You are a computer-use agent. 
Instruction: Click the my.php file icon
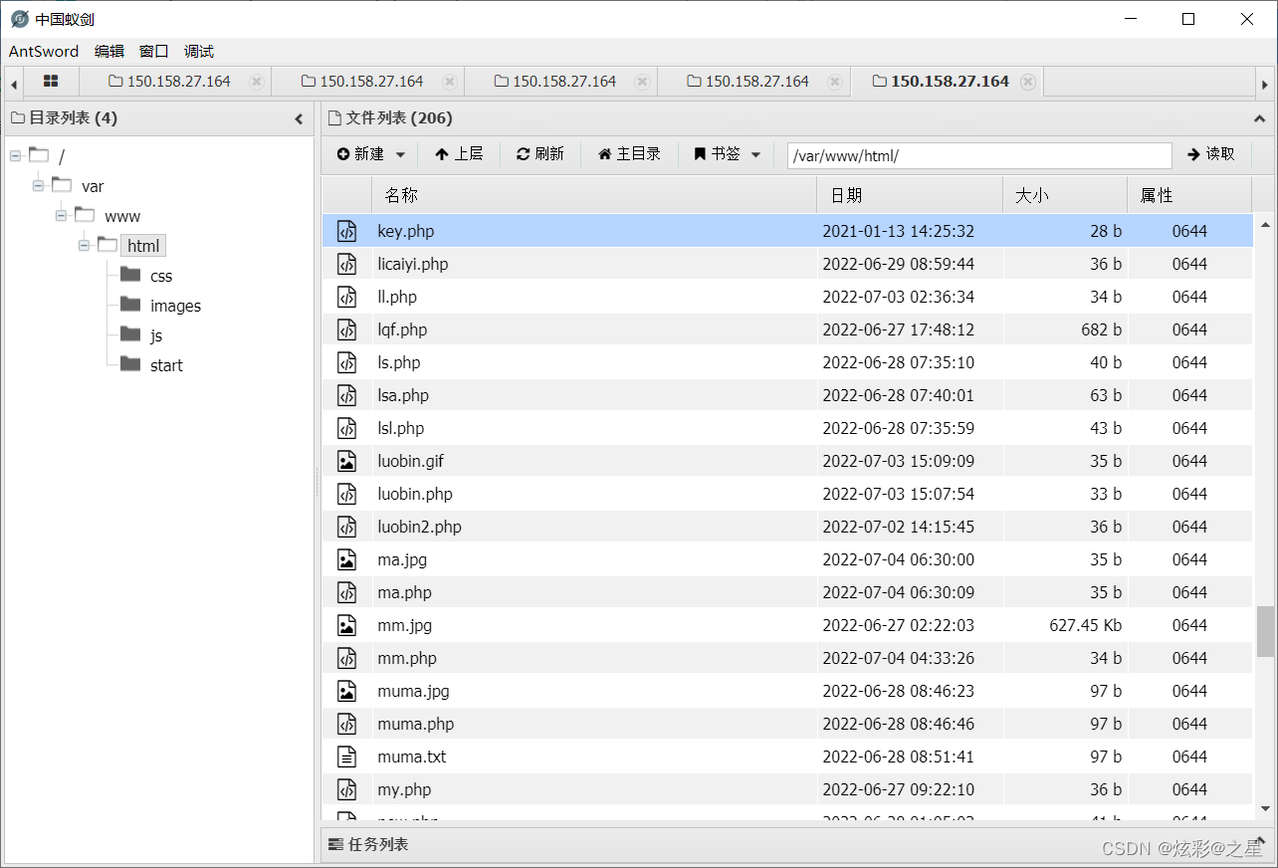tap(346, 789)
